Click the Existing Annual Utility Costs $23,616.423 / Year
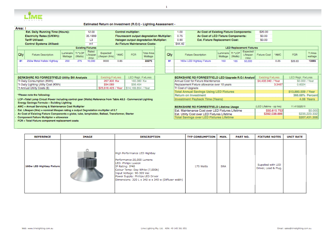Viewport: 333px width, 235px height. point(110,88)
